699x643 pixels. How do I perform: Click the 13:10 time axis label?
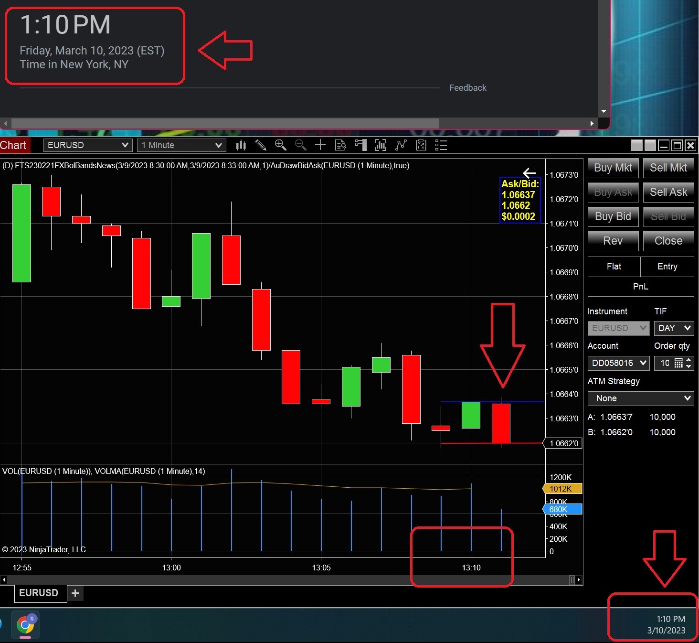(x=471, y=568)
